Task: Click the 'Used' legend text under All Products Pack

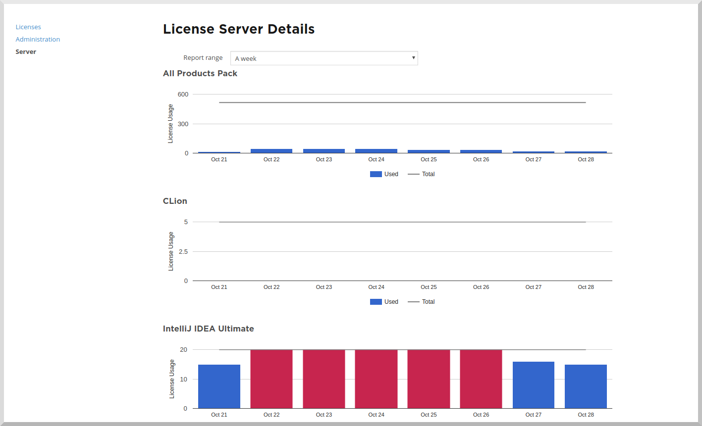Action: click(391, 174)
